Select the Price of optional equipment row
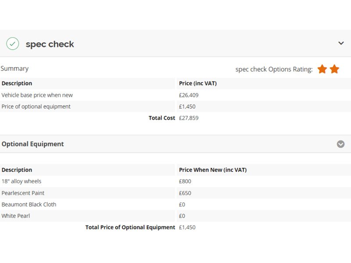351x263 pixels. pos(36,107)
